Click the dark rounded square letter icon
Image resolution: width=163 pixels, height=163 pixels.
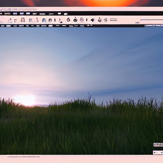click(x=50, y=20)
